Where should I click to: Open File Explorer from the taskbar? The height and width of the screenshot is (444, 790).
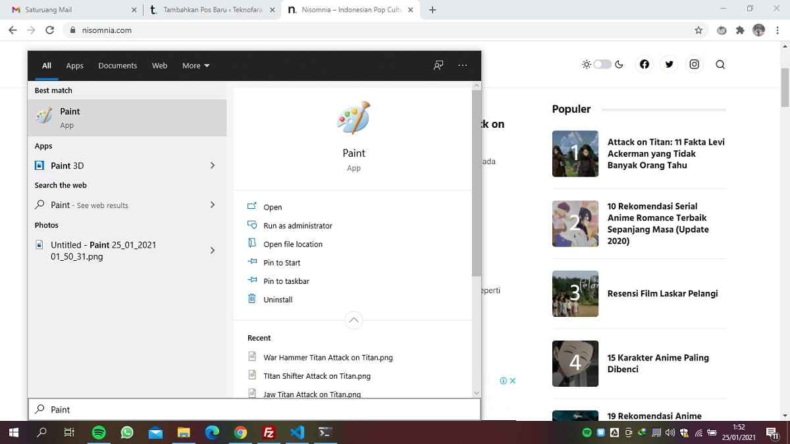point(184,433)
